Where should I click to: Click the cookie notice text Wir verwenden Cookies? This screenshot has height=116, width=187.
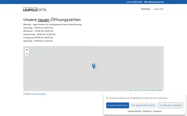(137, 98)
